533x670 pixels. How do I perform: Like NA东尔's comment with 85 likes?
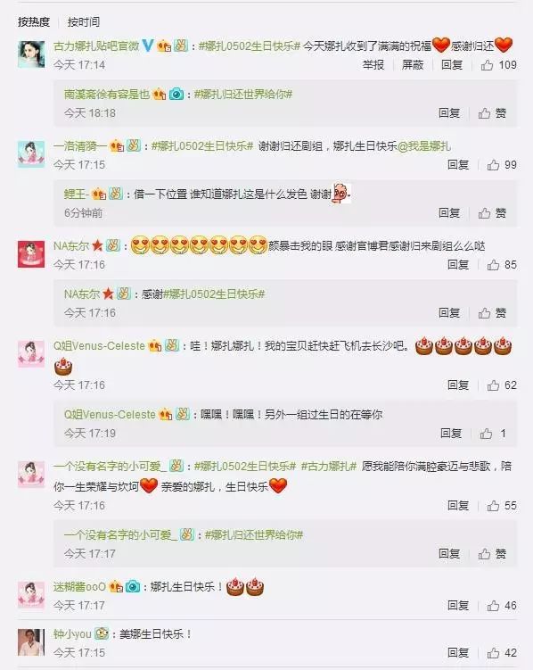click(x=502, y=265)
